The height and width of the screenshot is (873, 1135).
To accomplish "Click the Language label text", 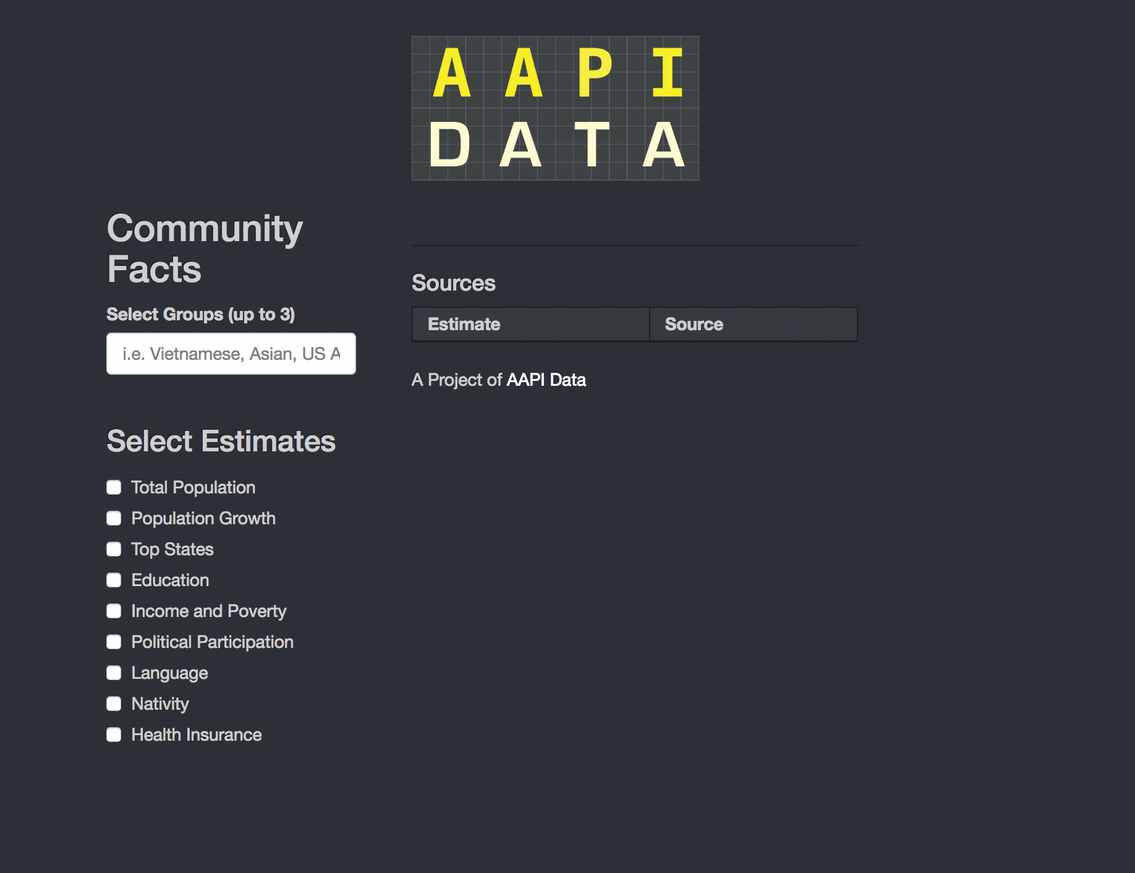I will coord(169,673).
